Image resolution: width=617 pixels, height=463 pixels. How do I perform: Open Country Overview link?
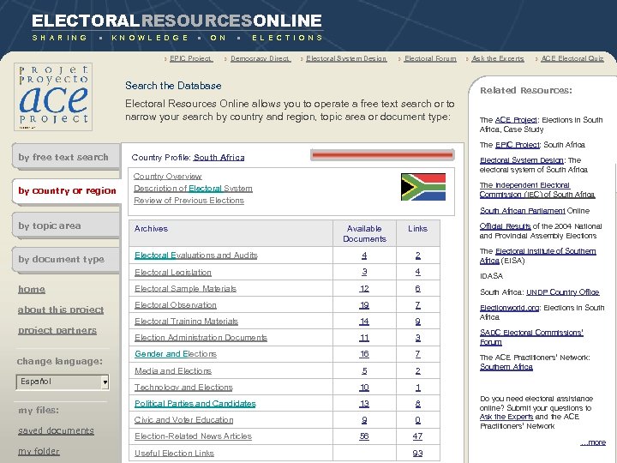[x=168, y=177]
